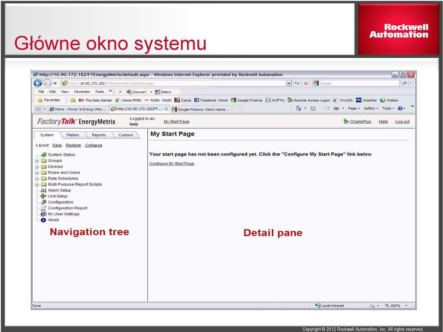Click the Select toolbar button
The width and height of the screenshot is (443, 332).
click(163, 92)
